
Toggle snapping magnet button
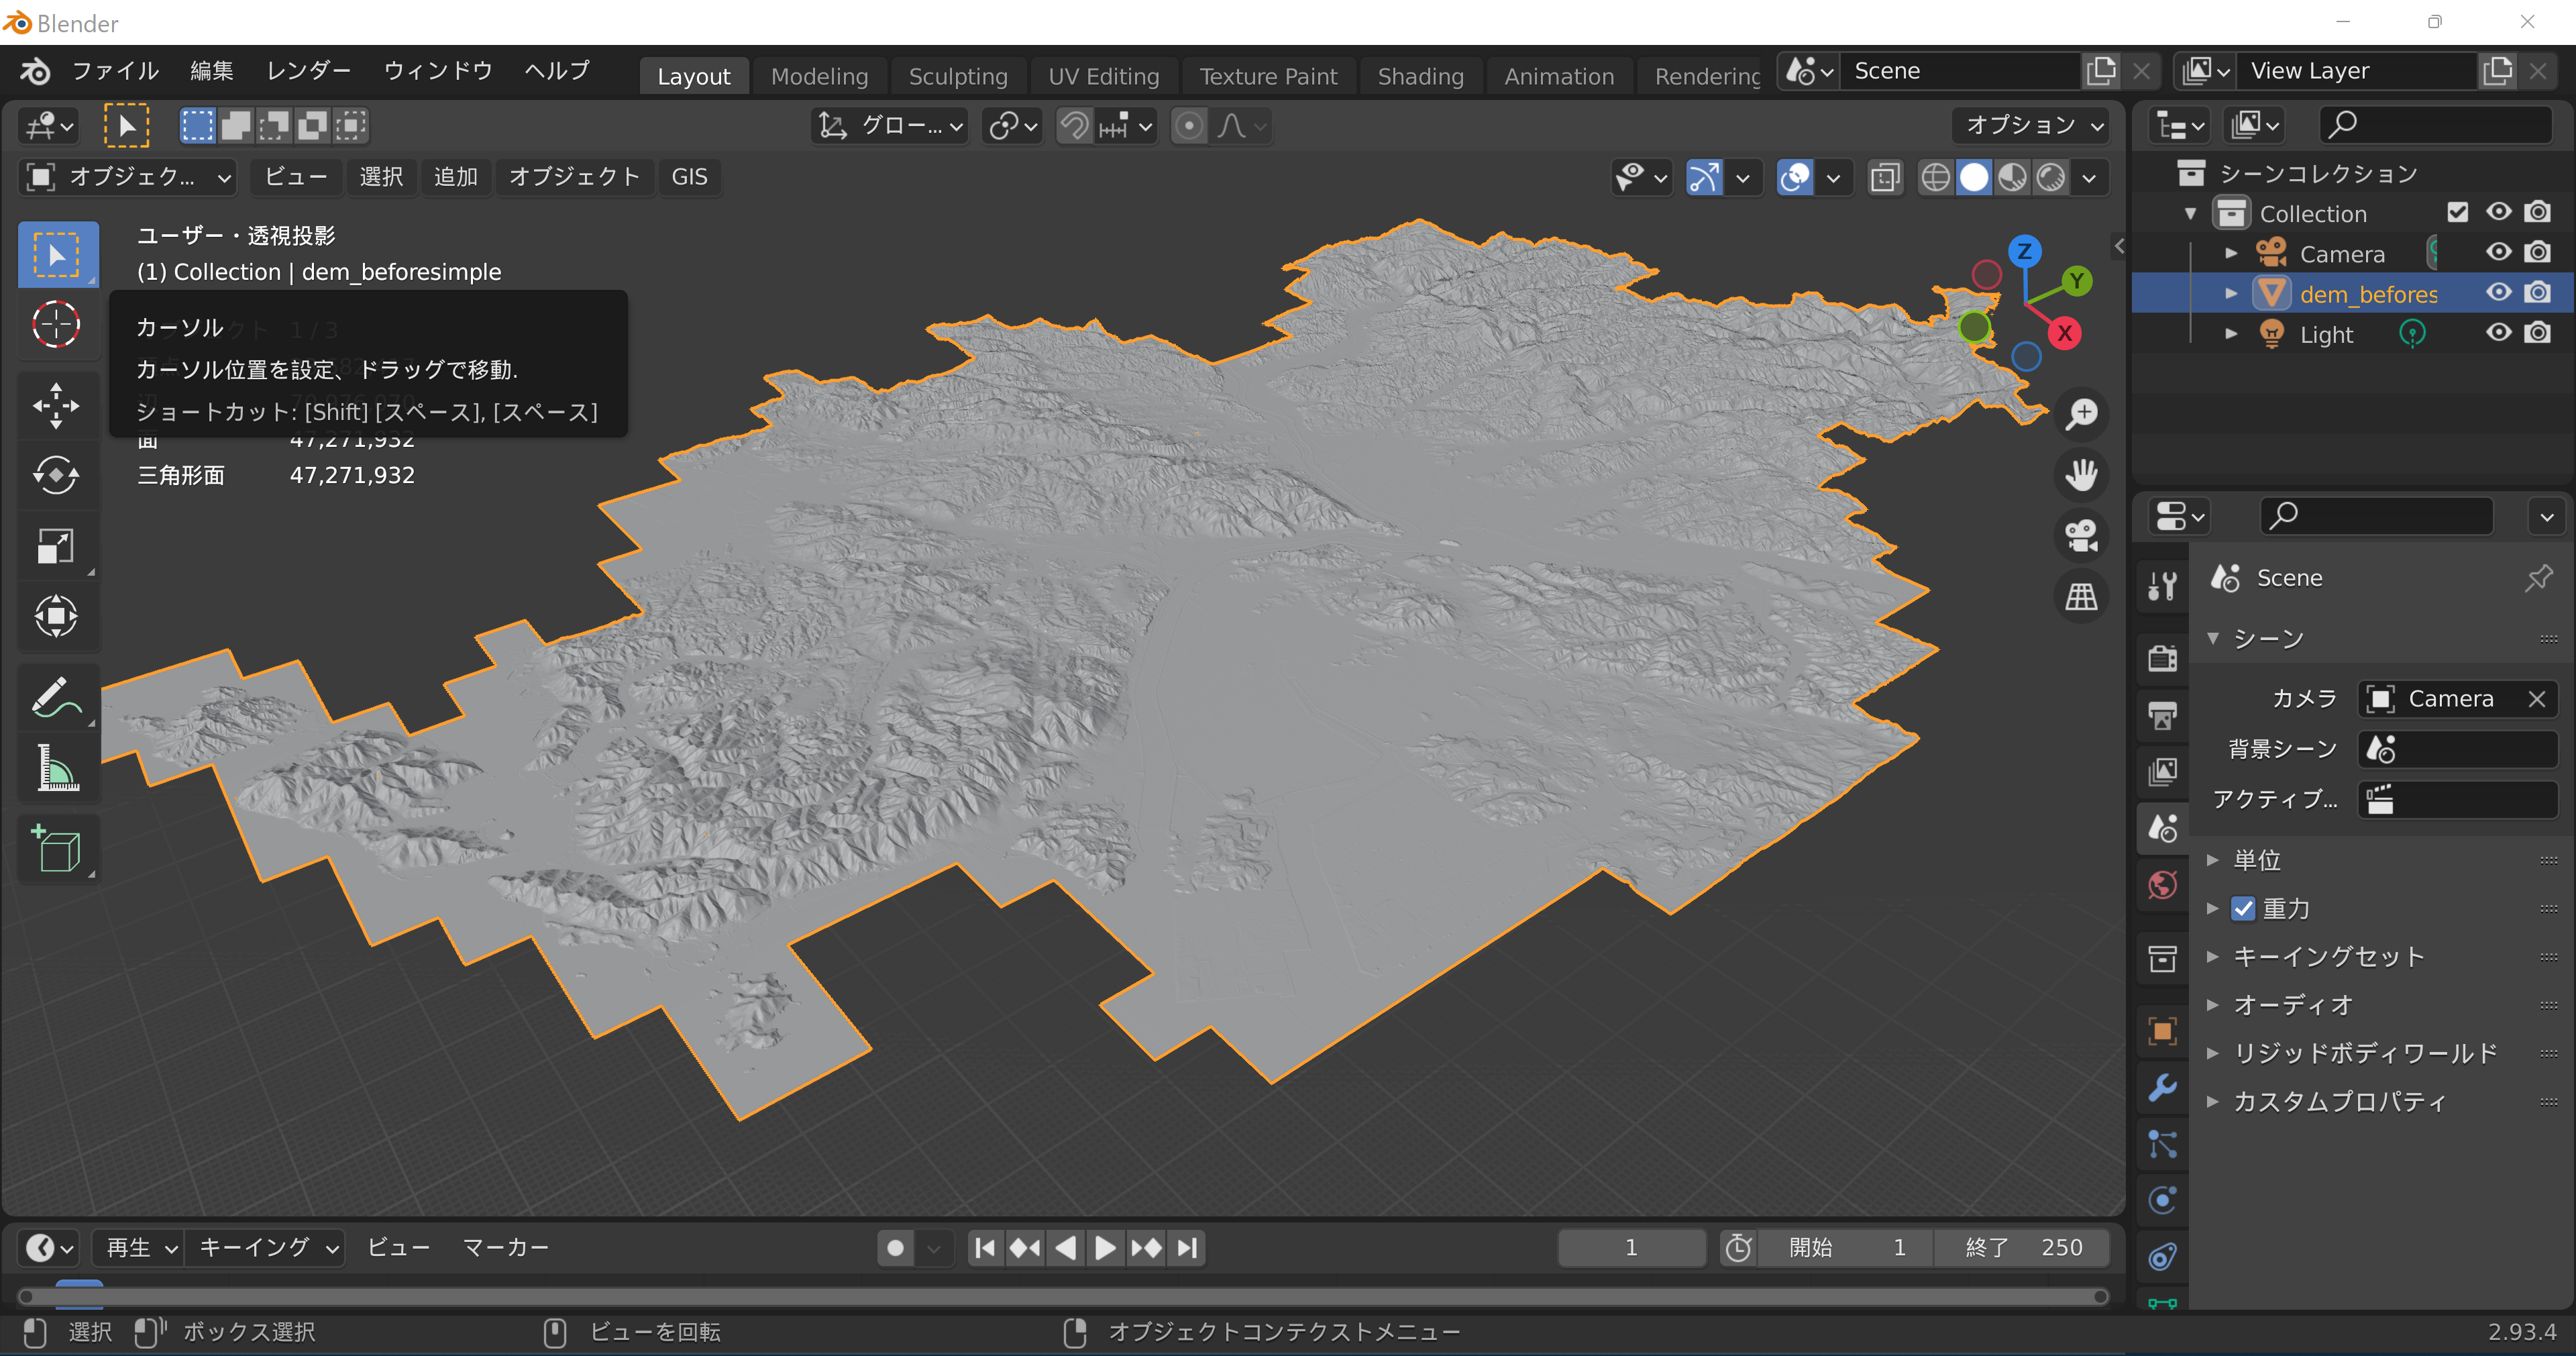(1074, 126)
